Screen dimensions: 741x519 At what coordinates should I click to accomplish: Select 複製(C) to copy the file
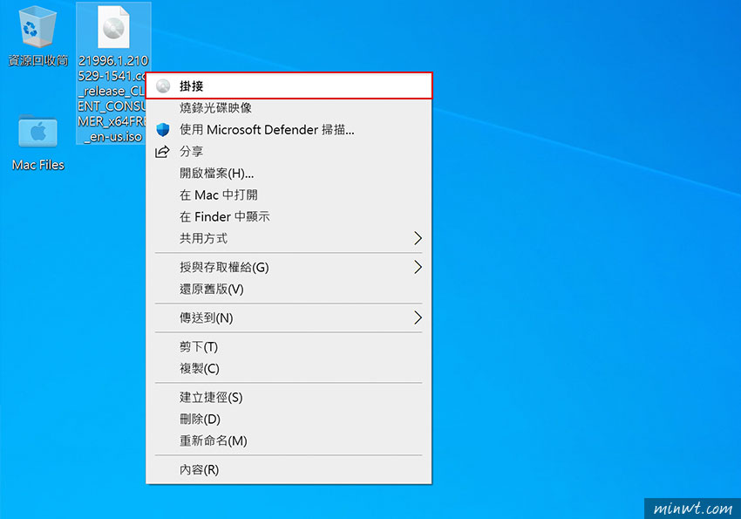coord(289,368)
